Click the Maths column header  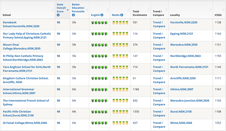point(116,15)
